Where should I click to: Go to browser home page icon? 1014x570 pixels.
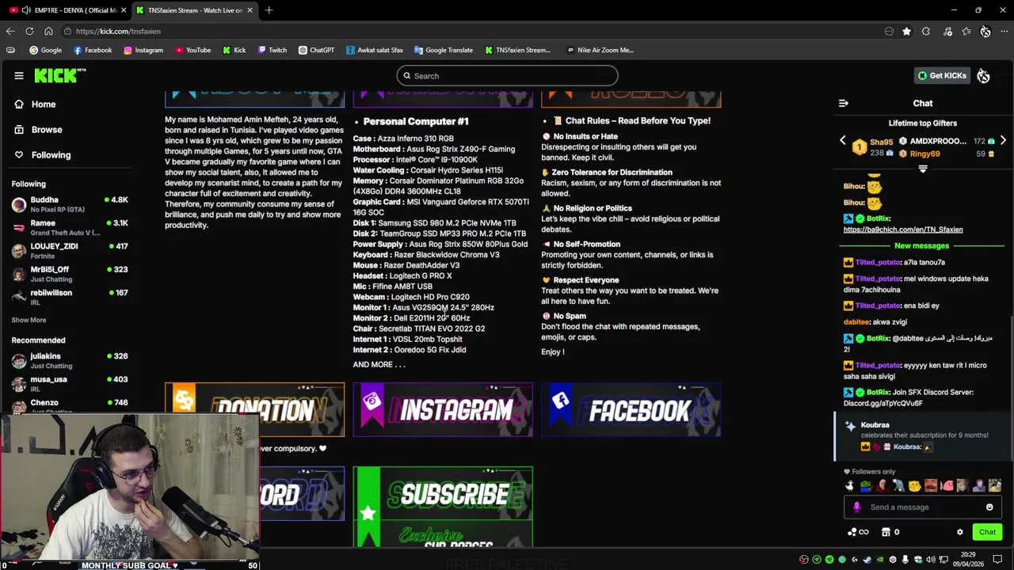tap(48, 32)
